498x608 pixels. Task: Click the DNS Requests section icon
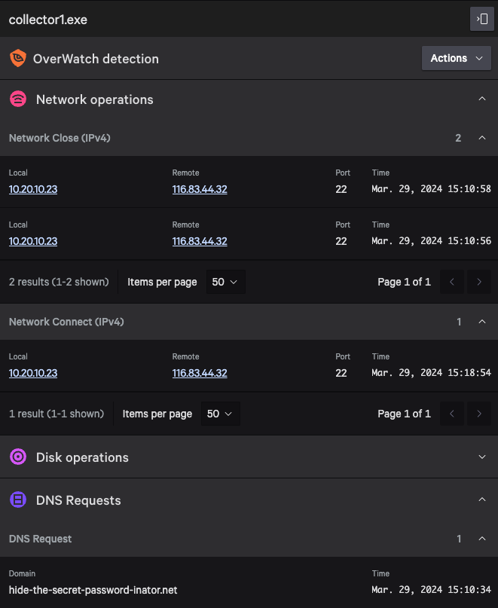tap(18, 500)
